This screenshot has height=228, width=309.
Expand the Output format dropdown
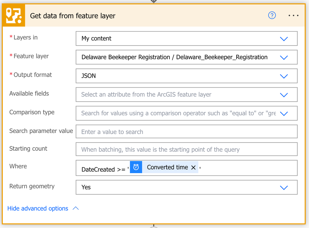(x=284, y=76)
